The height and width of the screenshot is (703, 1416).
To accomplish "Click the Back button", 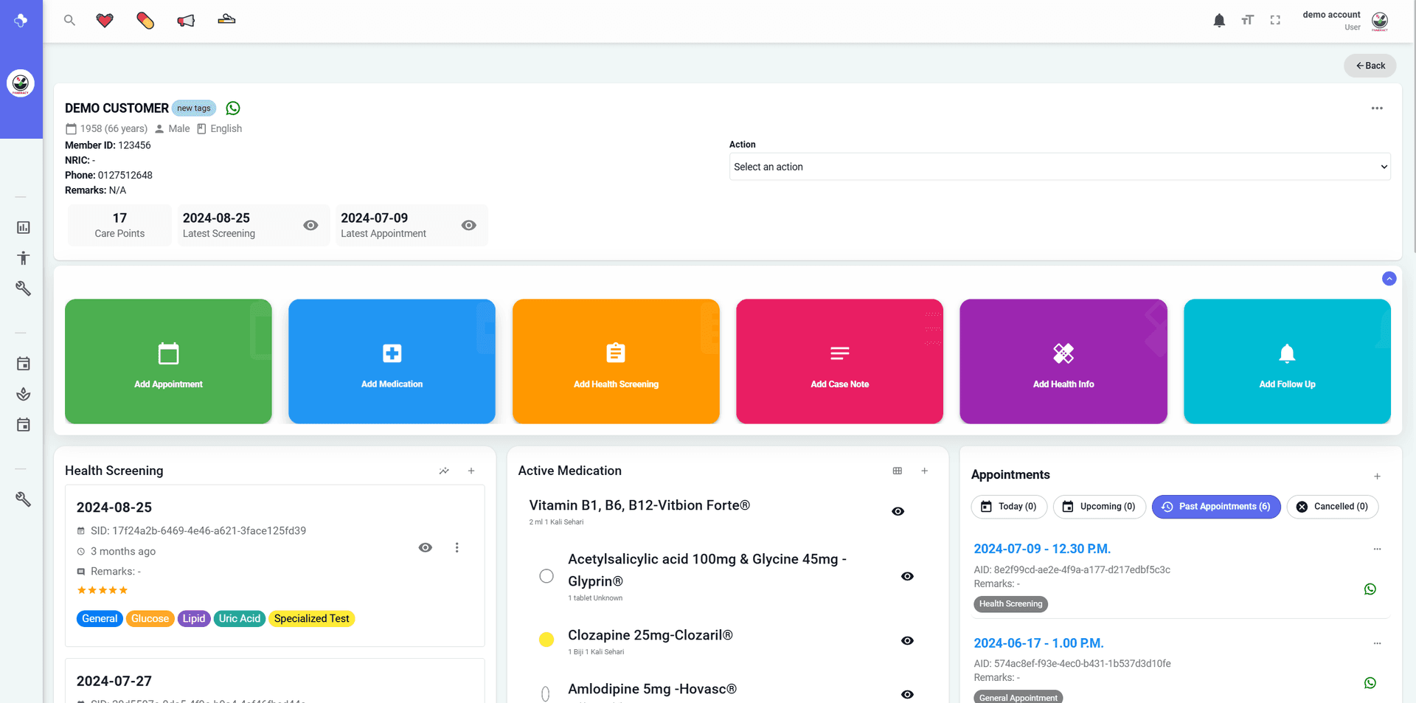I will tap(1370, 66).
